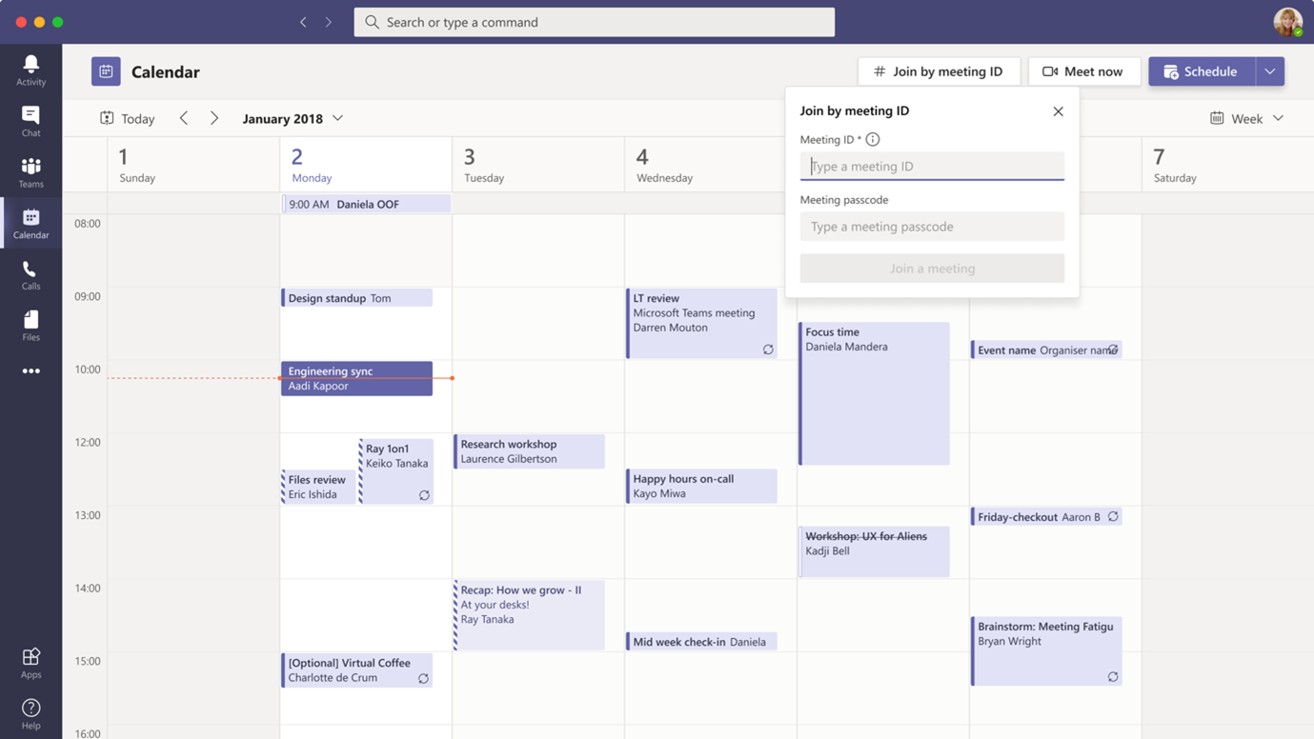Select the Calls icon in sidebar

point(30,274)
